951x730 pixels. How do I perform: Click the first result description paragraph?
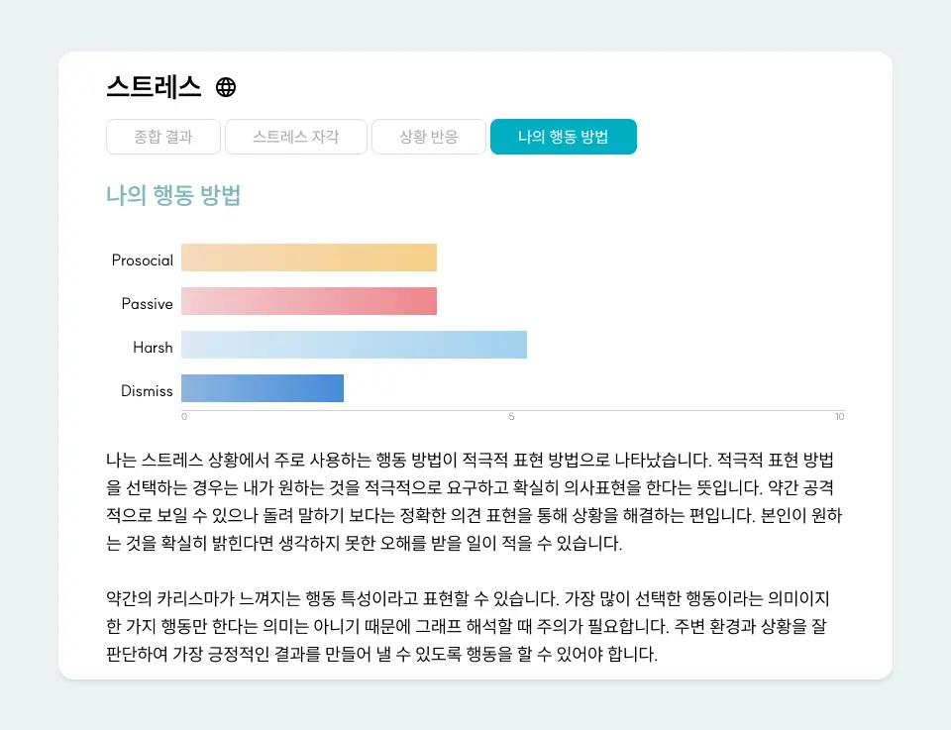pyautogui.click(x=474, y=500)
